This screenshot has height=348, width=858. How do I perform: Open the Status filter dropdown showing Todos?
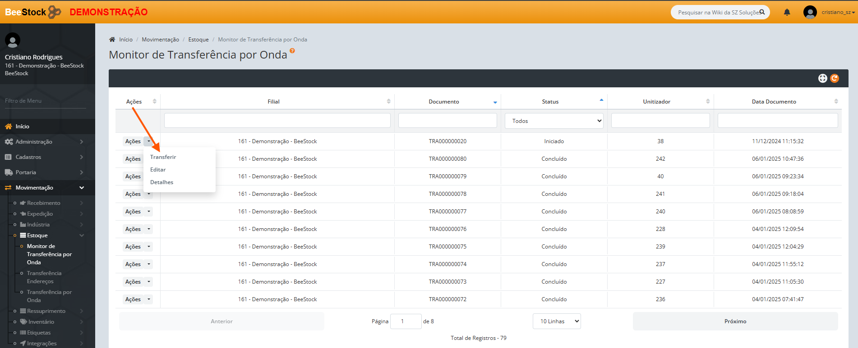[554, 121]
